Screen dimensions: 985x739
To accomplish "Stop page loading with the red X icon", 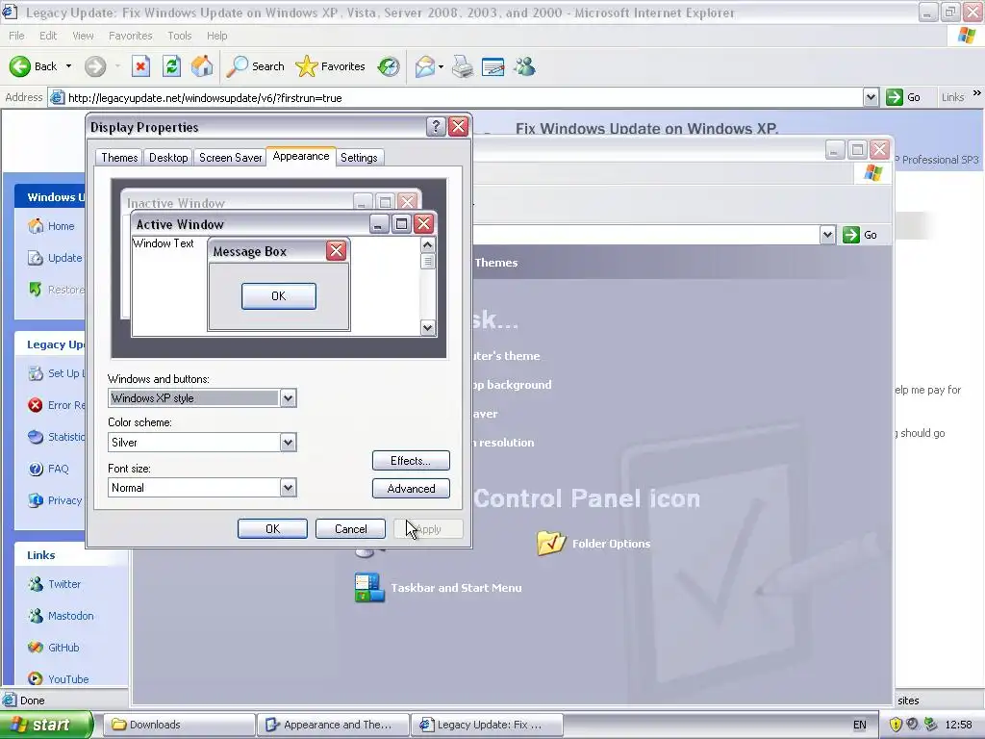I will click(140, 66).
